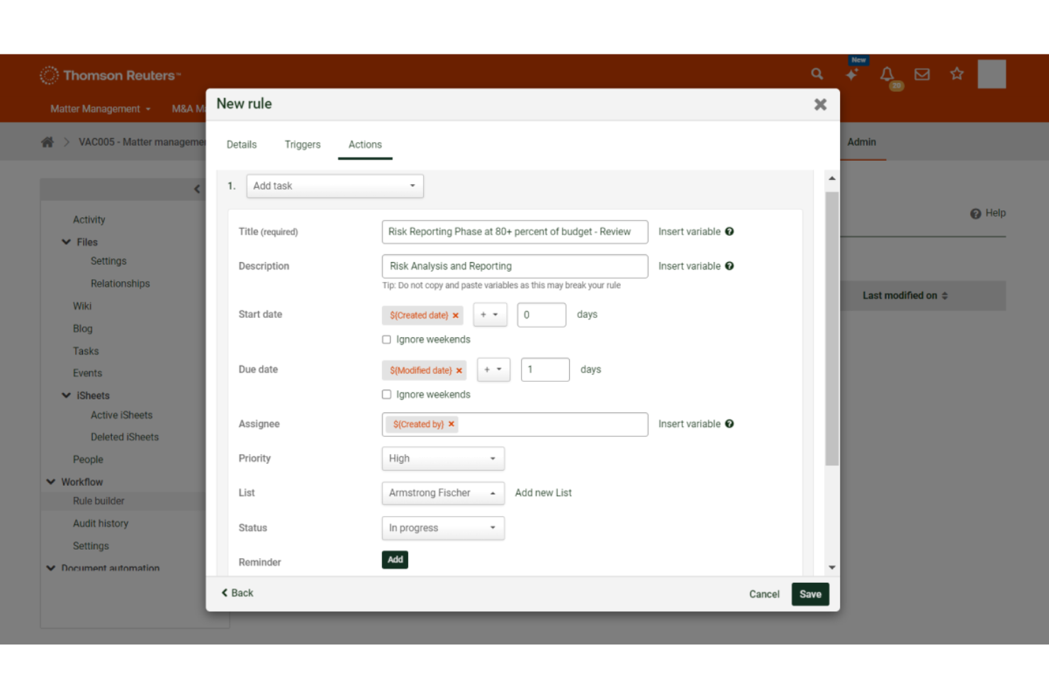This screenshot has height=699, width=1049.
Task: Open Wiki in sidebar
Action: click(x=82, y=307)
